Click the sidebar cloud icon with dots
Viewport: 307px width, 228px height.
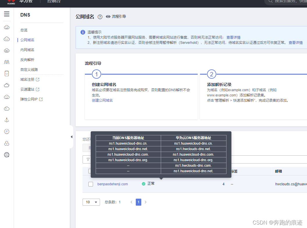point(7,39)
